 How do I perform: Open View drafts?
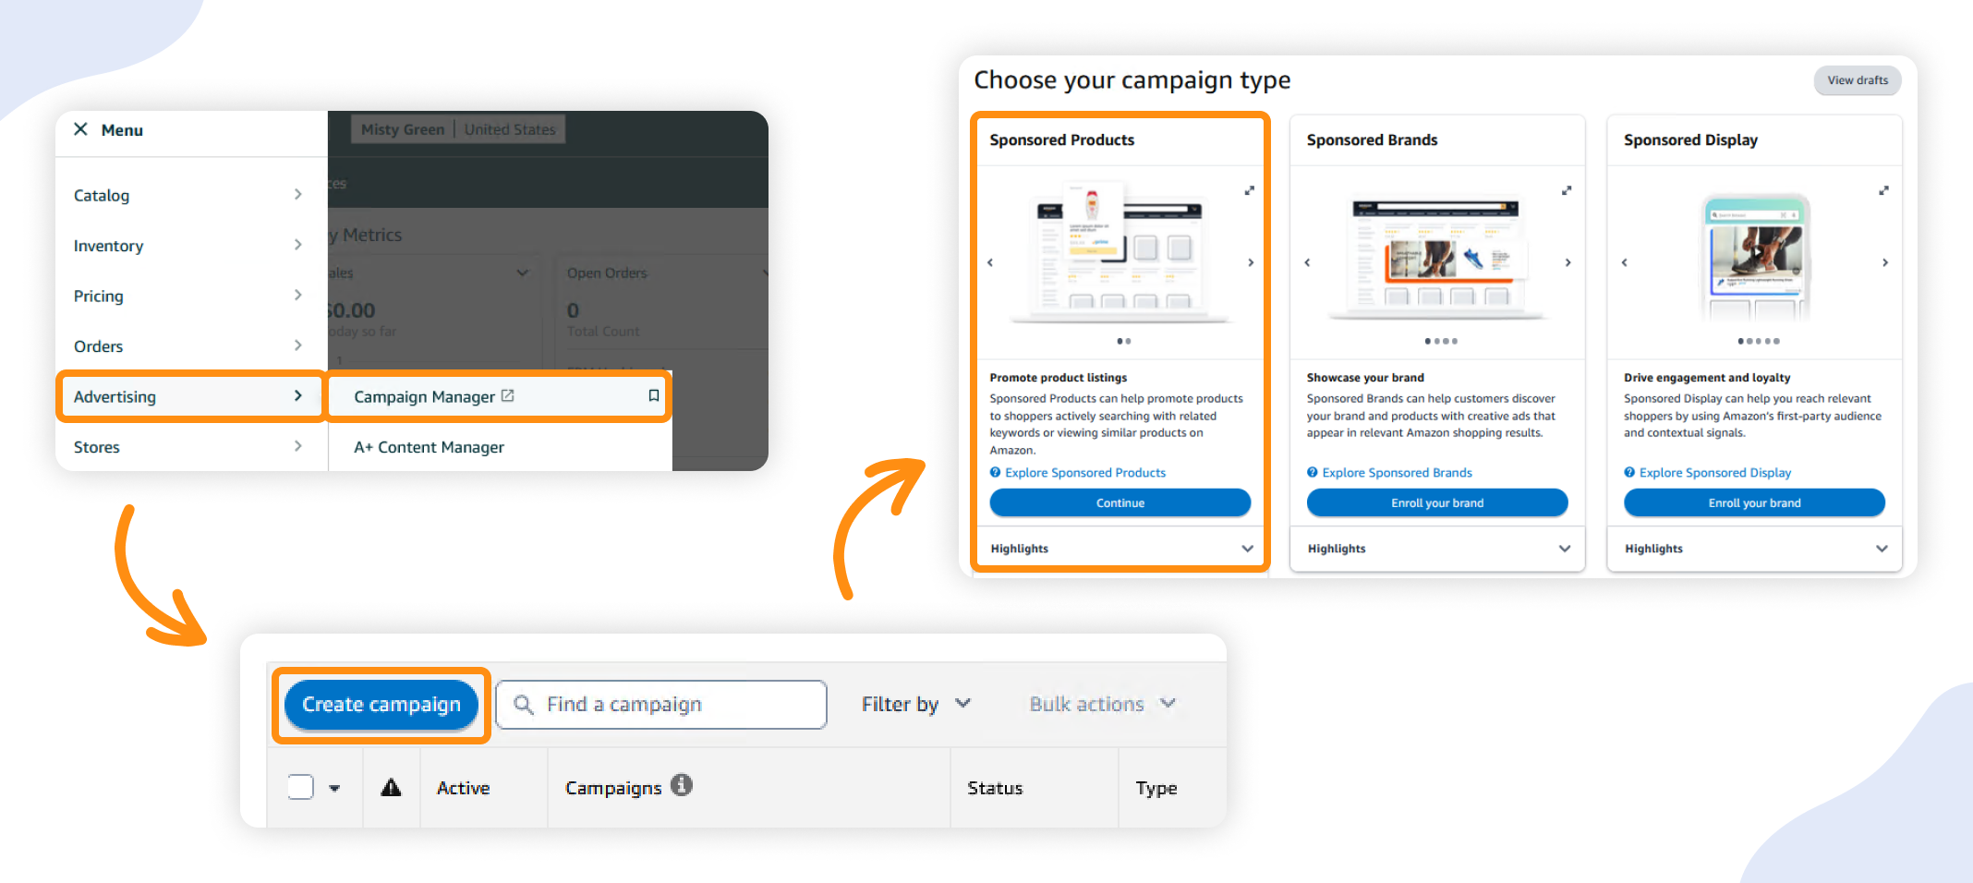[x=1857, y=80]
